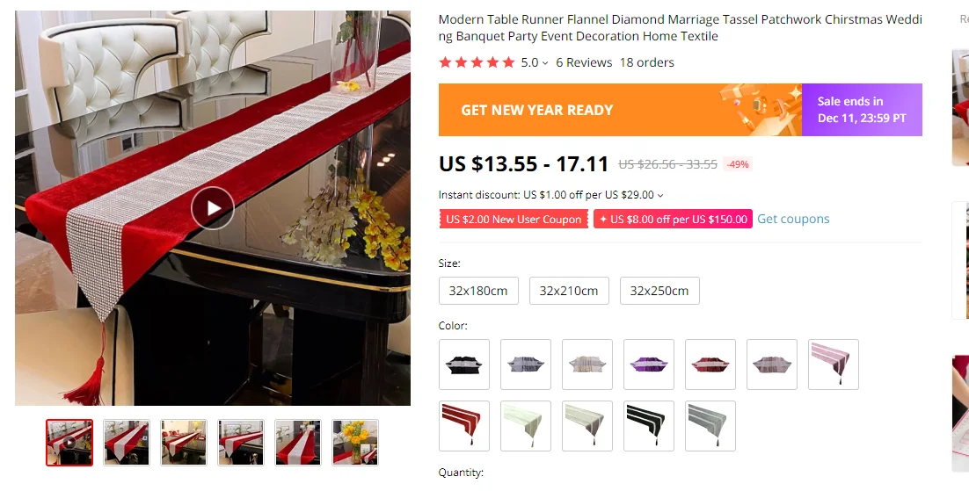Select the second gallery thumbnail of red runner
Viewport: 969px width, 491px height.
coord(126,442)
